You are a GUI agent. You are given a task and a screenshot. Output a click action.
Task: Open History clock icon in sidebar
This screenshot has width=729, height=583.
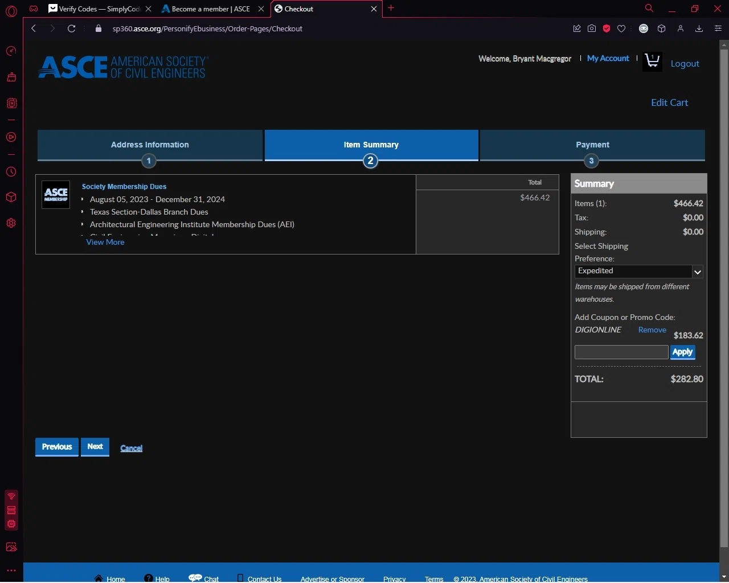pyautogui.click(x=11, y=172)
